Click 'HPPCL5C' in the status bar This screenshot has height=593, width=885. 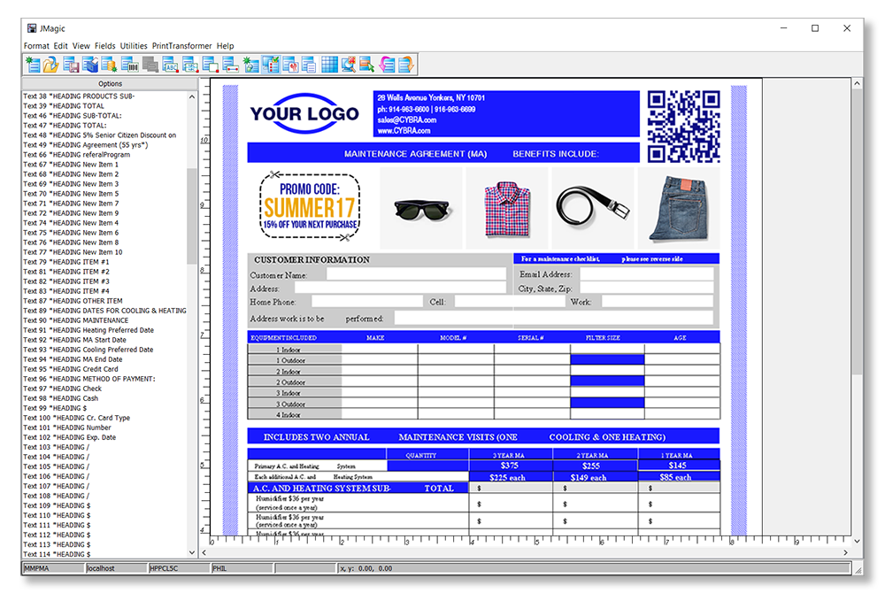pyautogui.click(x=179, y=568)
